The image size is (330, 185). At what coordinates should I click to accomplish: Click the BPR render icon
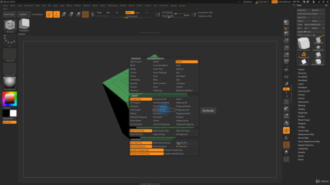(286, 23)
